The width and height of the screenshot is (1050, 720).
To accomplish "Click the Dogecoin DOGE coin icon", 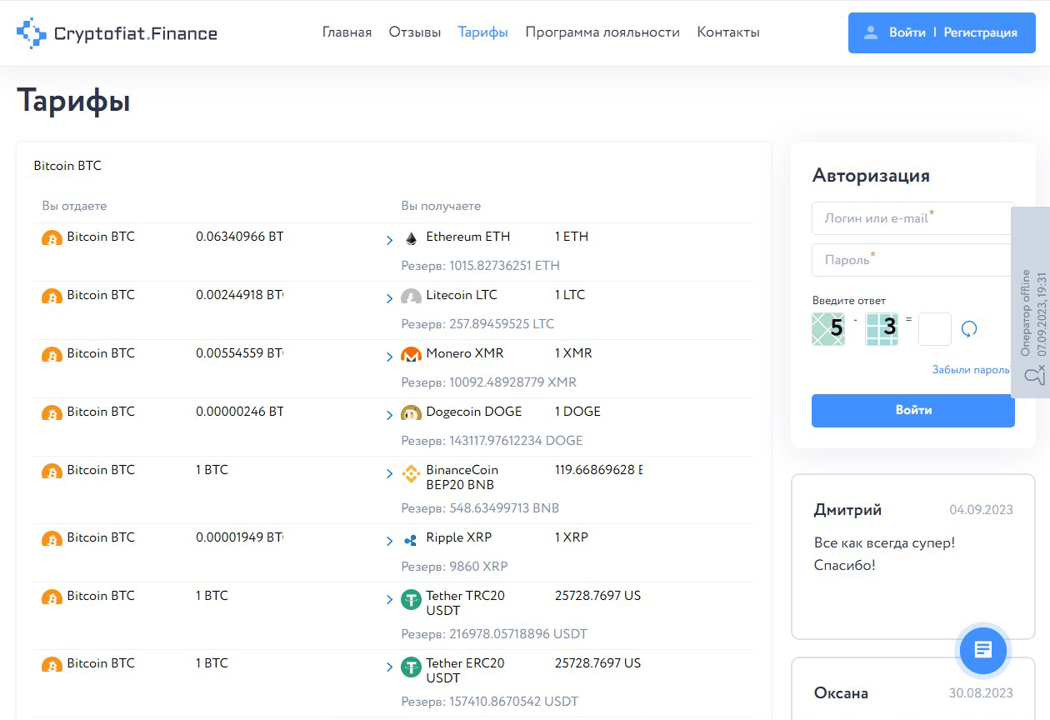I will [411, 413].
